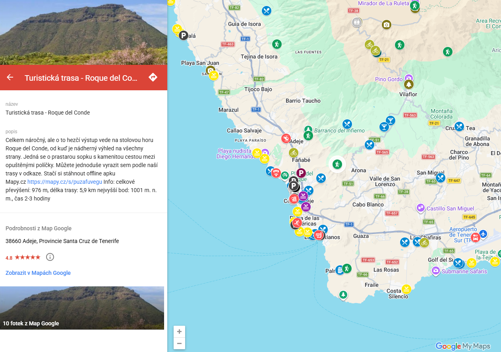Open the red helicopter marker near Adeje

click(x=286, y=138)
